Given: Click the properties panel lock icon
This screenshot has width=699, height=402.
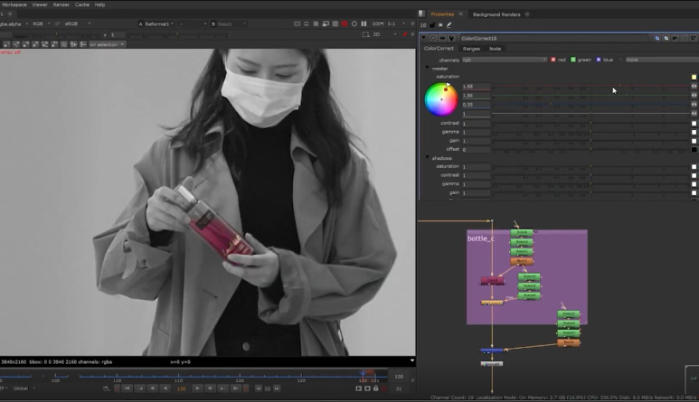Looking at the screenshot, I should 432,25.
